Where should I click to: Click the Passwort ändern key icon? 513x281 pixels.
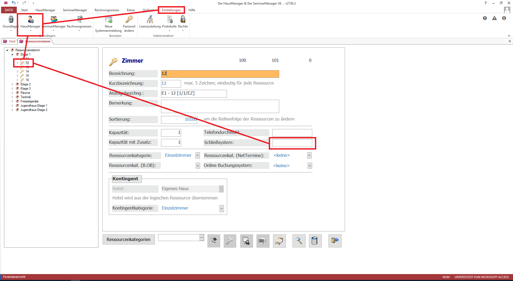click(x=129, y=20)
